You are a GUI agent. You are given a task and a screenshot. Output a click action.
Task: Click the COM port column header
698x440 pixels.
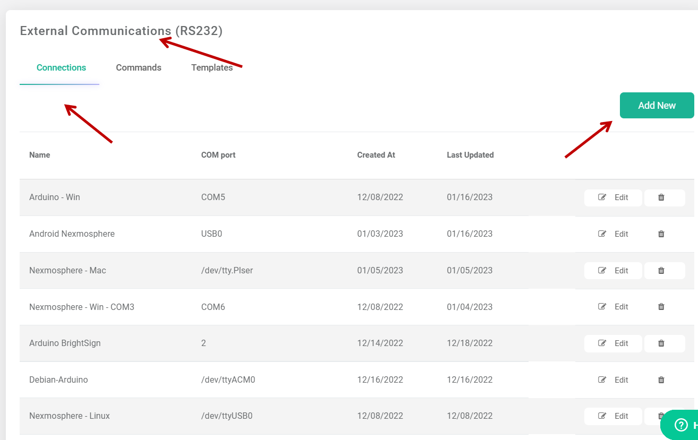tap(218, 155)
